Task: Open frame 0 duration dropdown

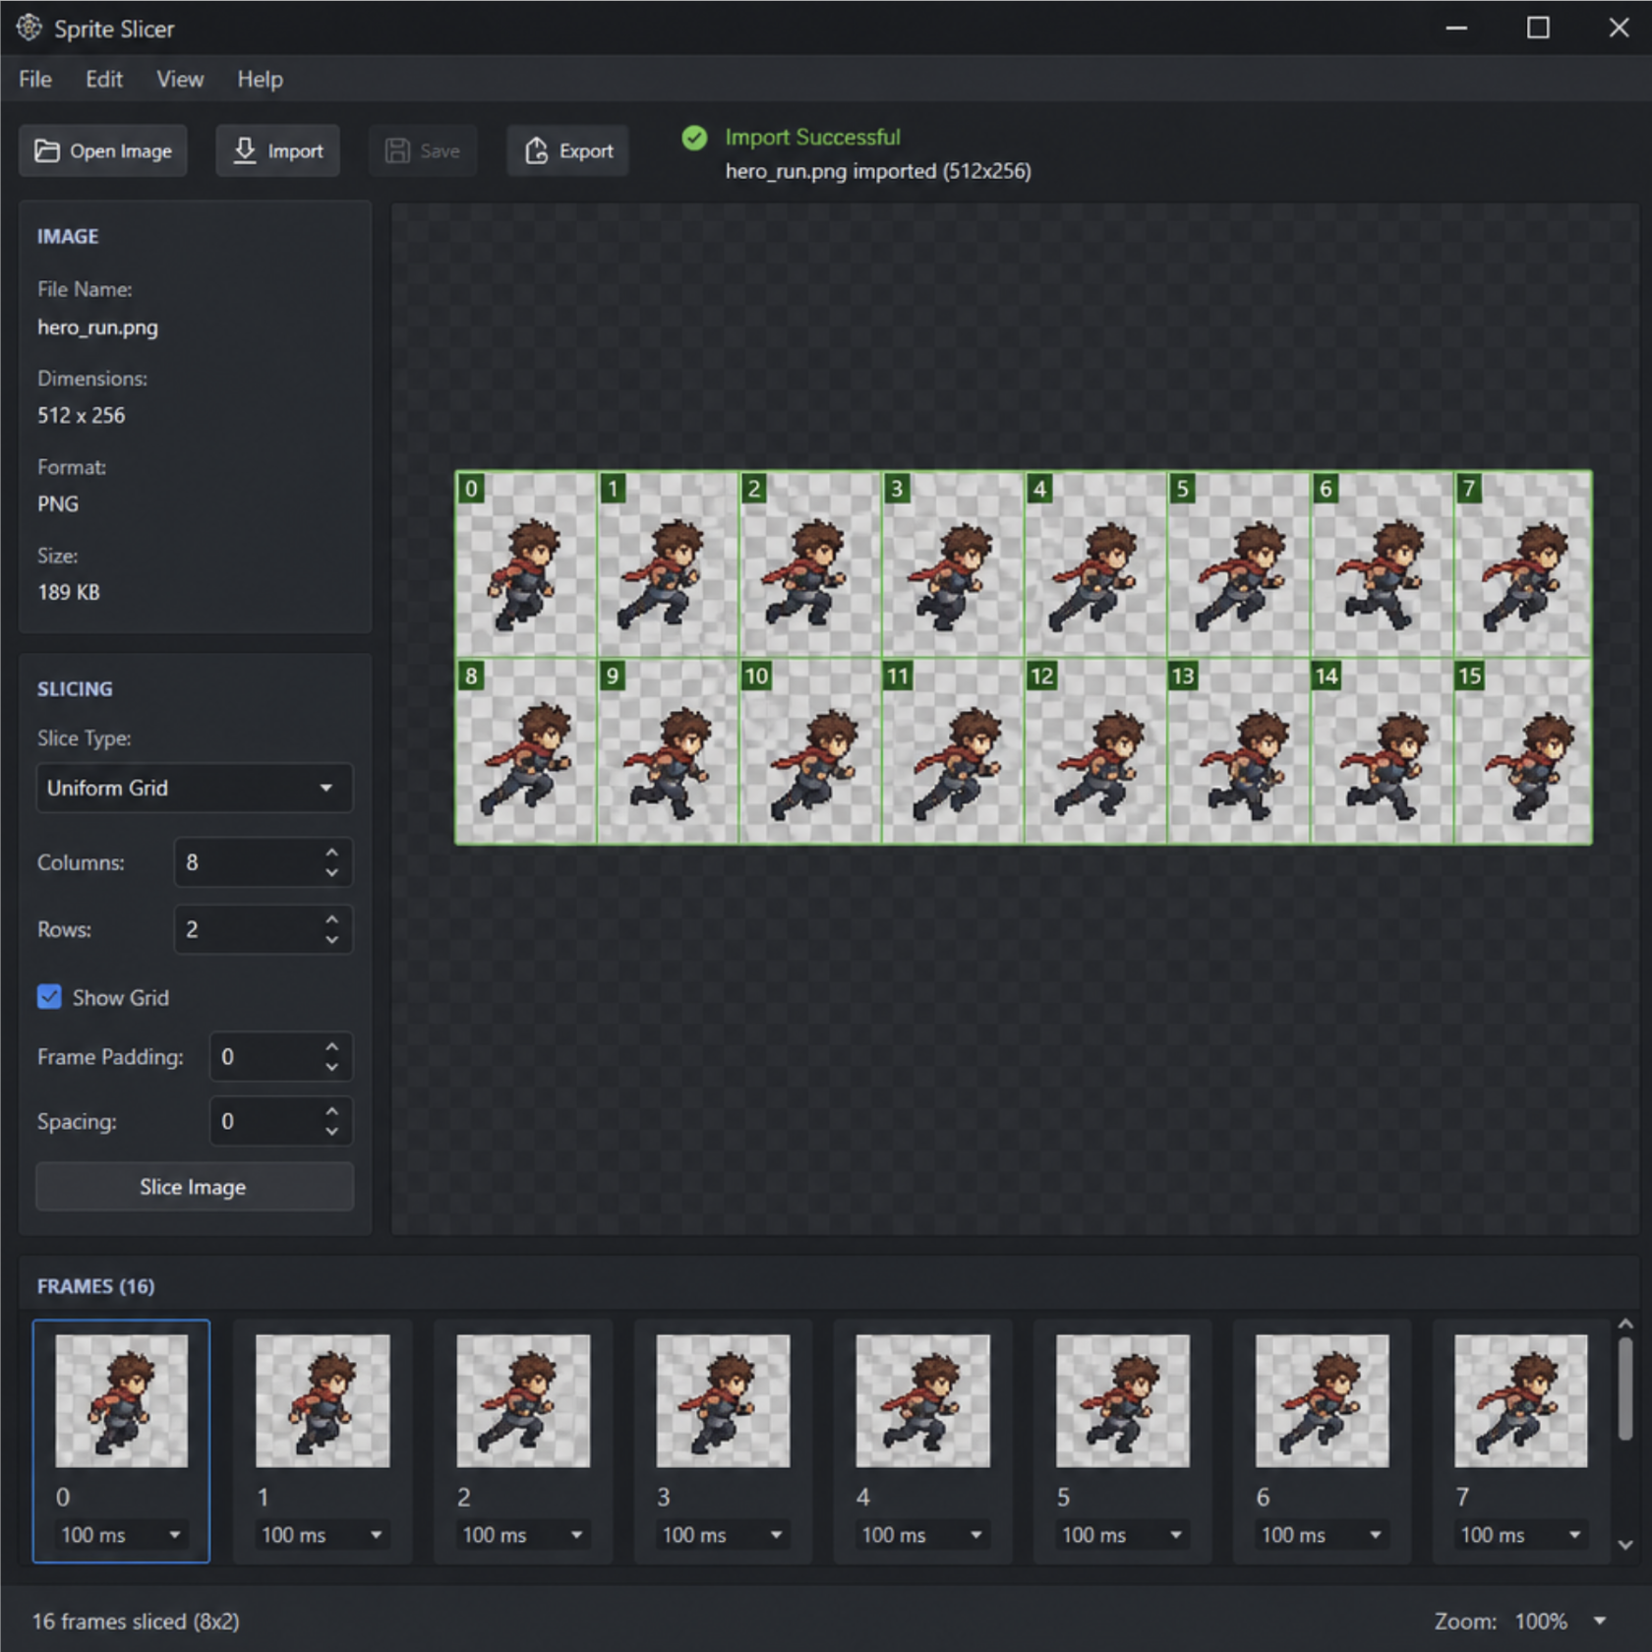Action: point(121,1535)
